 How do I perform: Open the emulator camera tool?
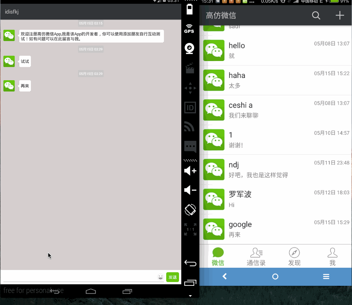(x=190, y=48)
